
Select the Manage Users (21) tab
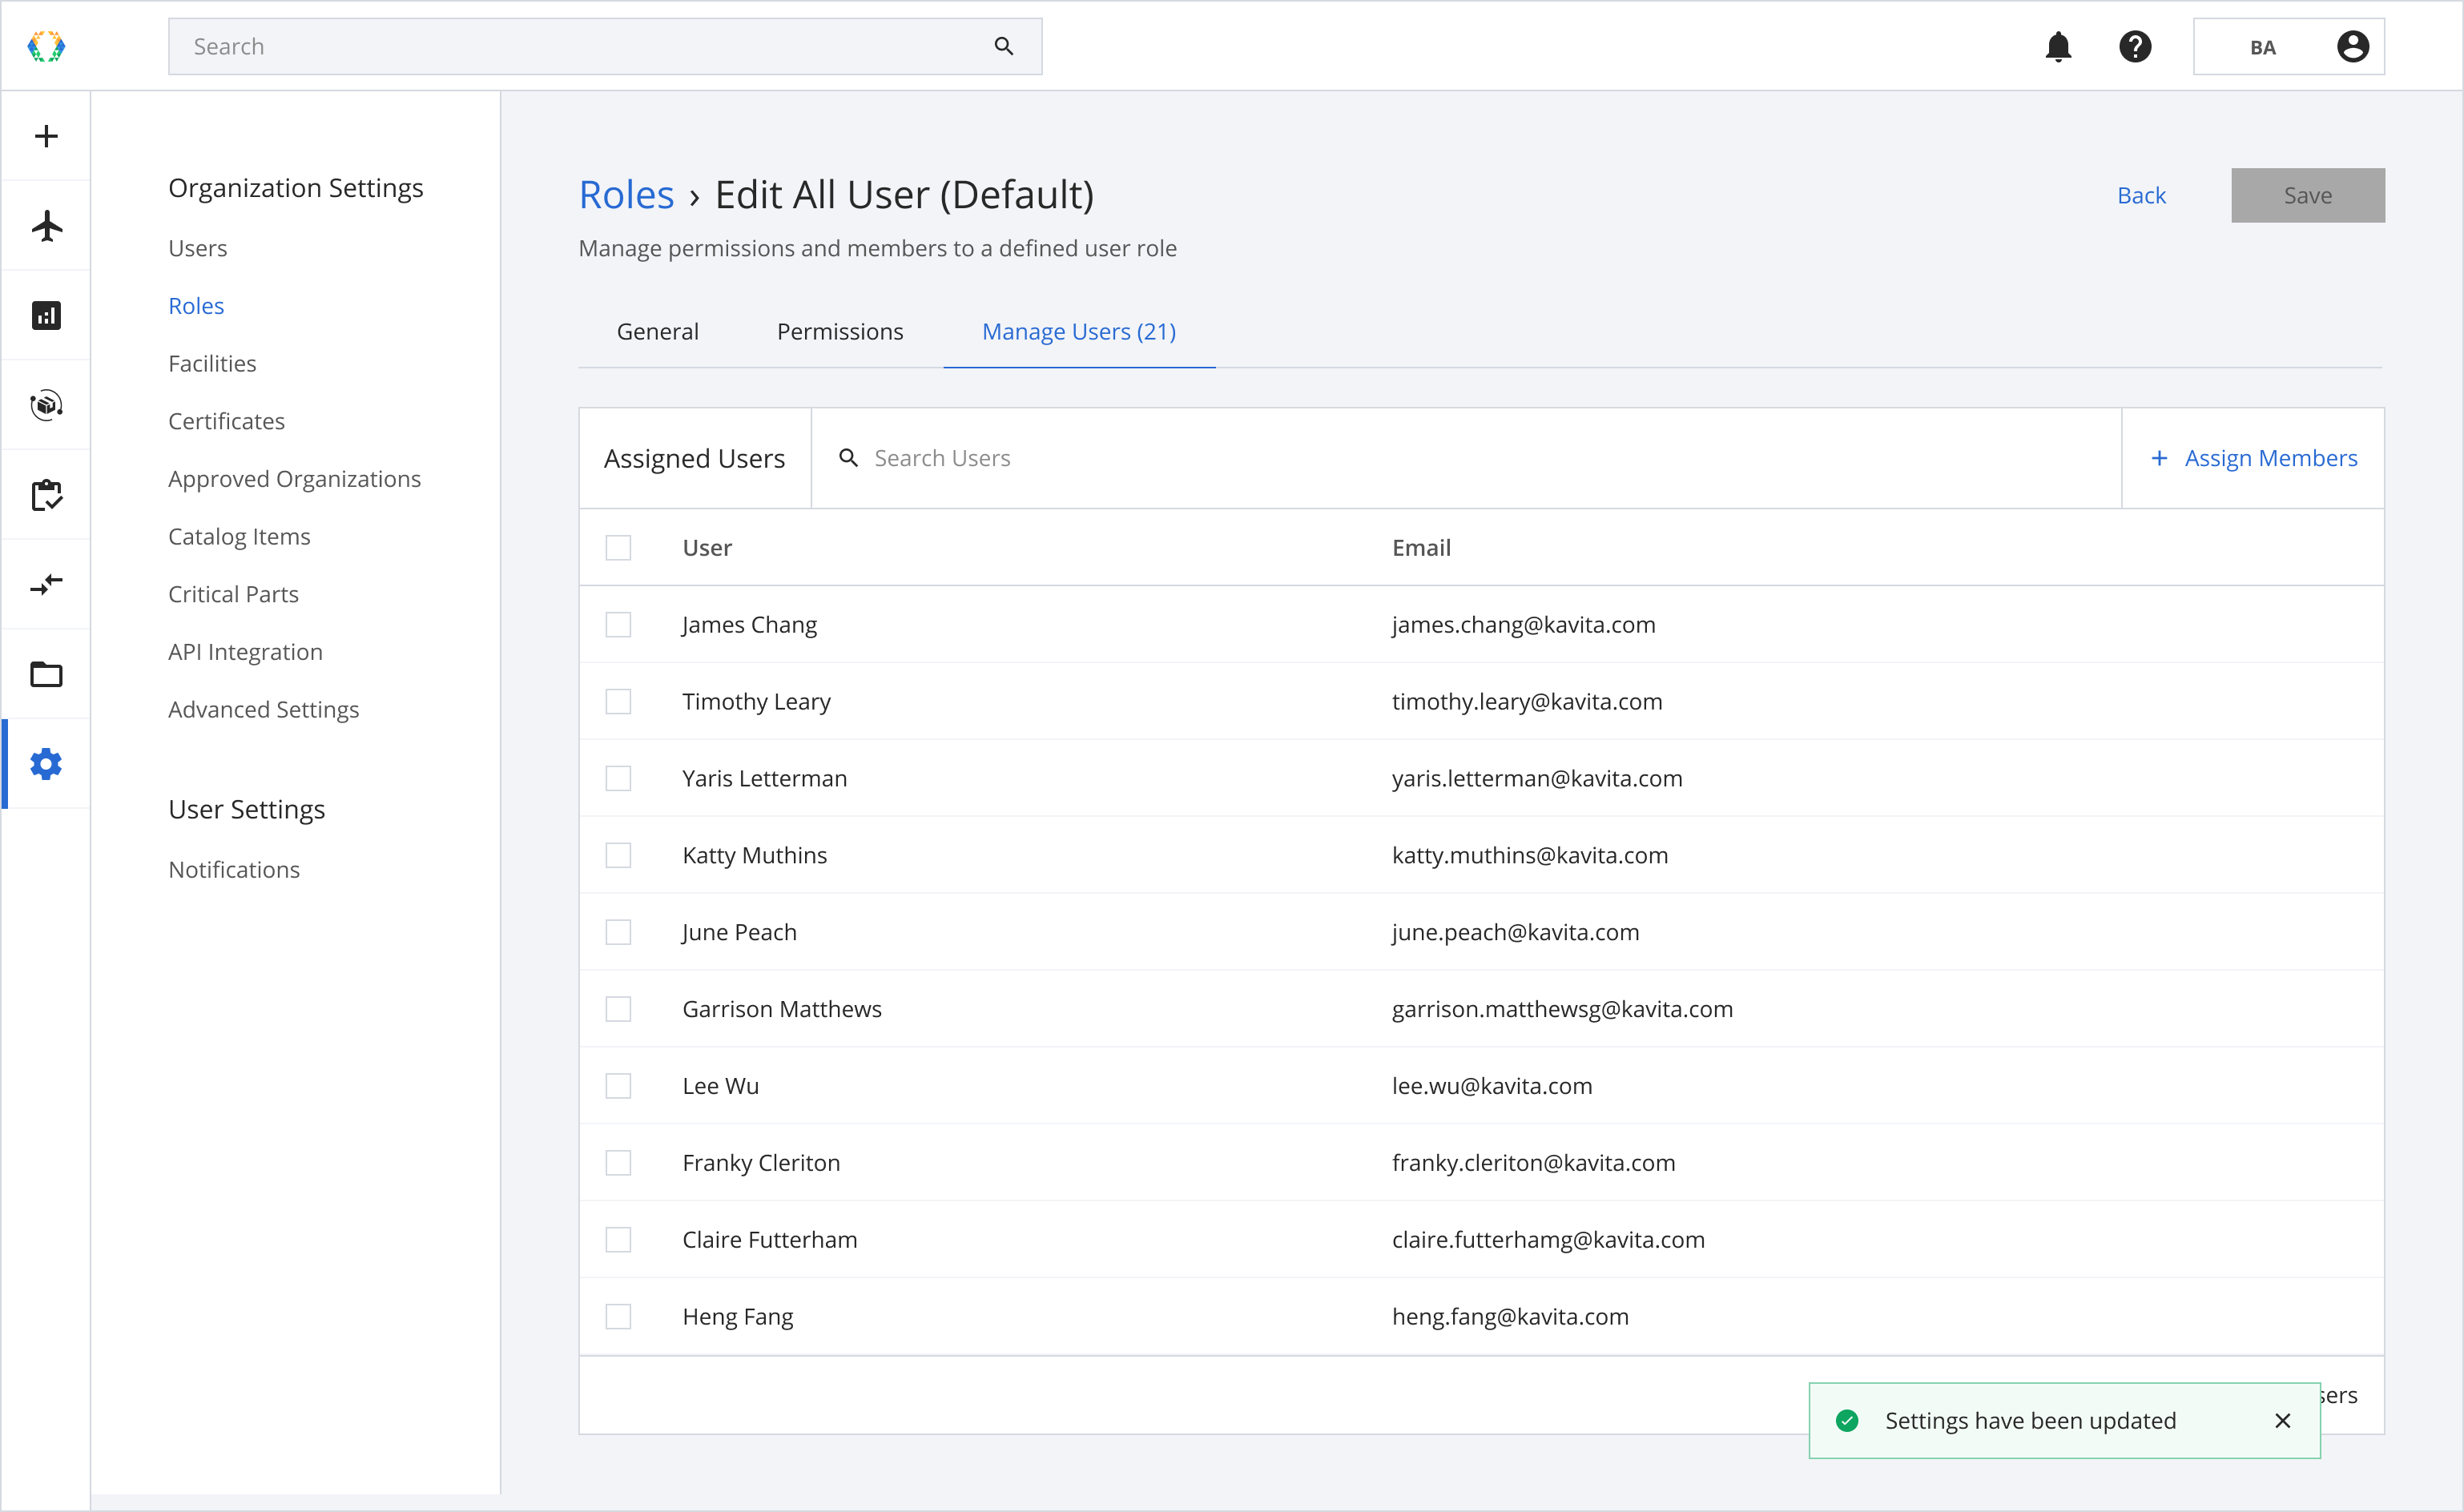pos(1079,331)
